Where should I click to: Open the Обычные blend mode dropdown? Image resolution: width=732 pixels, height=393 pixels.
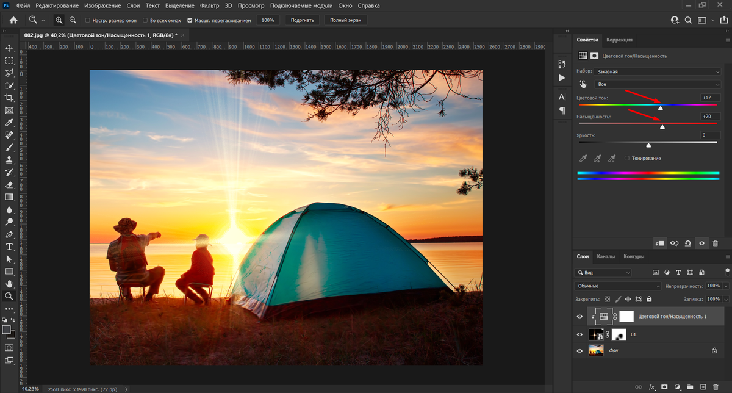click(618, 286)
